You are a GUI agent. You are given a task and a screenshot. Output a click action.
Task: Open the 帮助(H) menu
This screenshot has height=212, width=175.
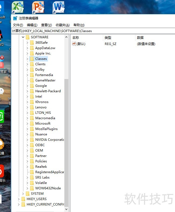[79, 25]
